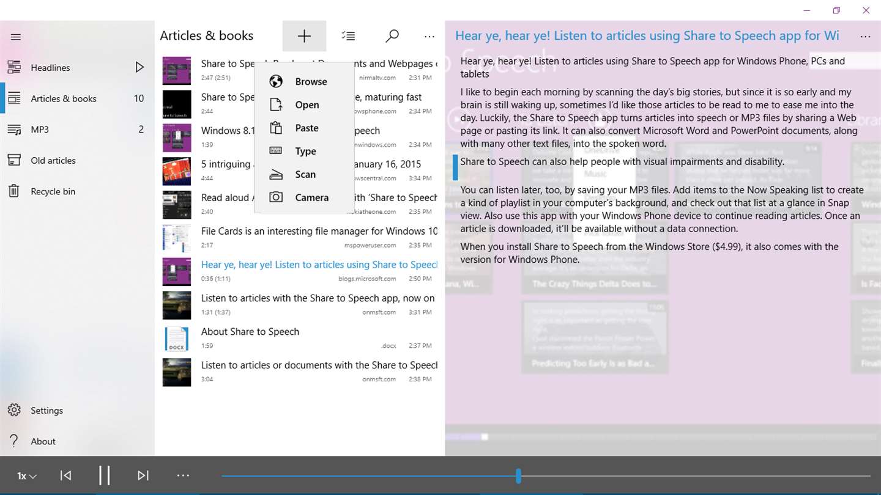
Task: Open the hamburger navigation menu
Action: pos(16,37)
